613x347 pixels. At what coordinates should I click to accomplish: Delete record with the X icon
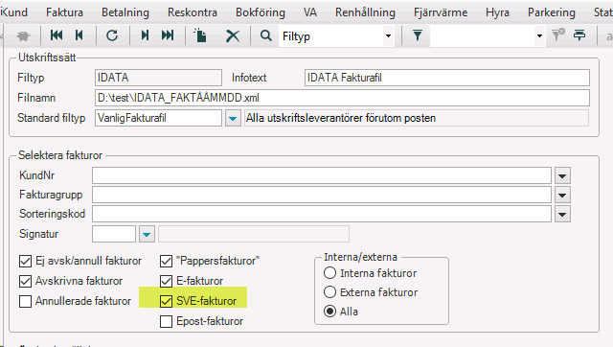233,36
